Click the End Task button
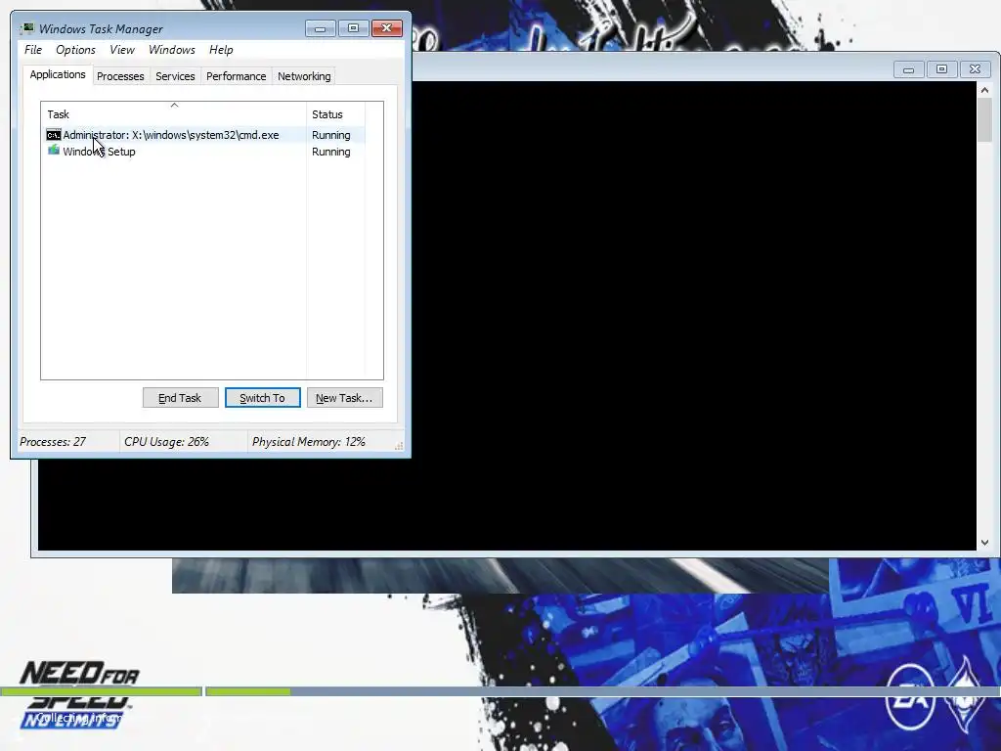 click(x=180, y=398)
